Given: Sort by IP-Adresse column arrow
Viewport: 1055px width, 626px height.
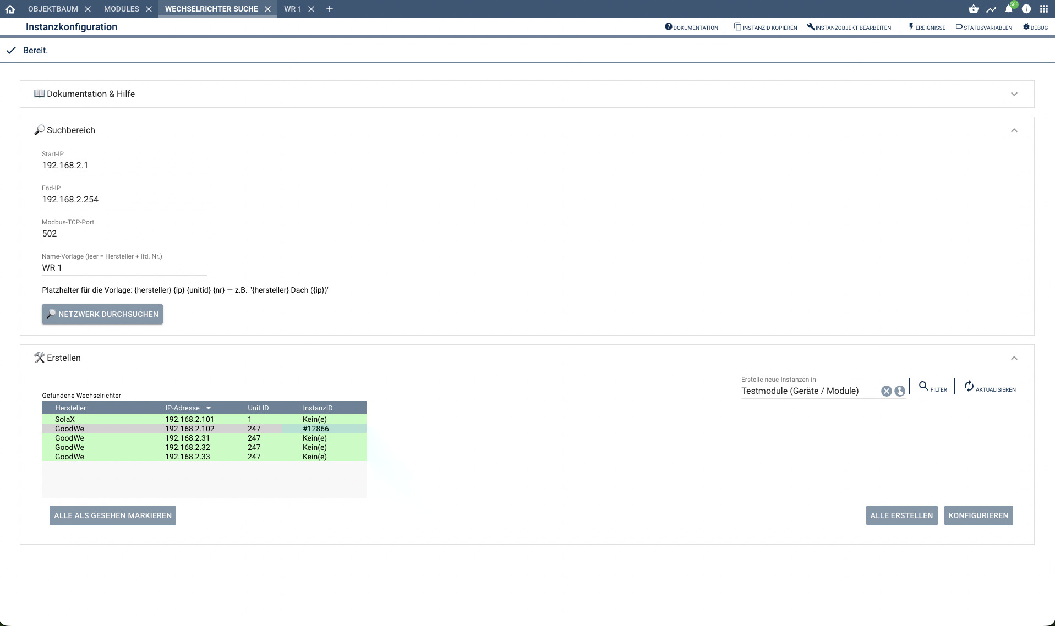Looking at the screenshot, I should pyautogui.click(x=209, y=408).
